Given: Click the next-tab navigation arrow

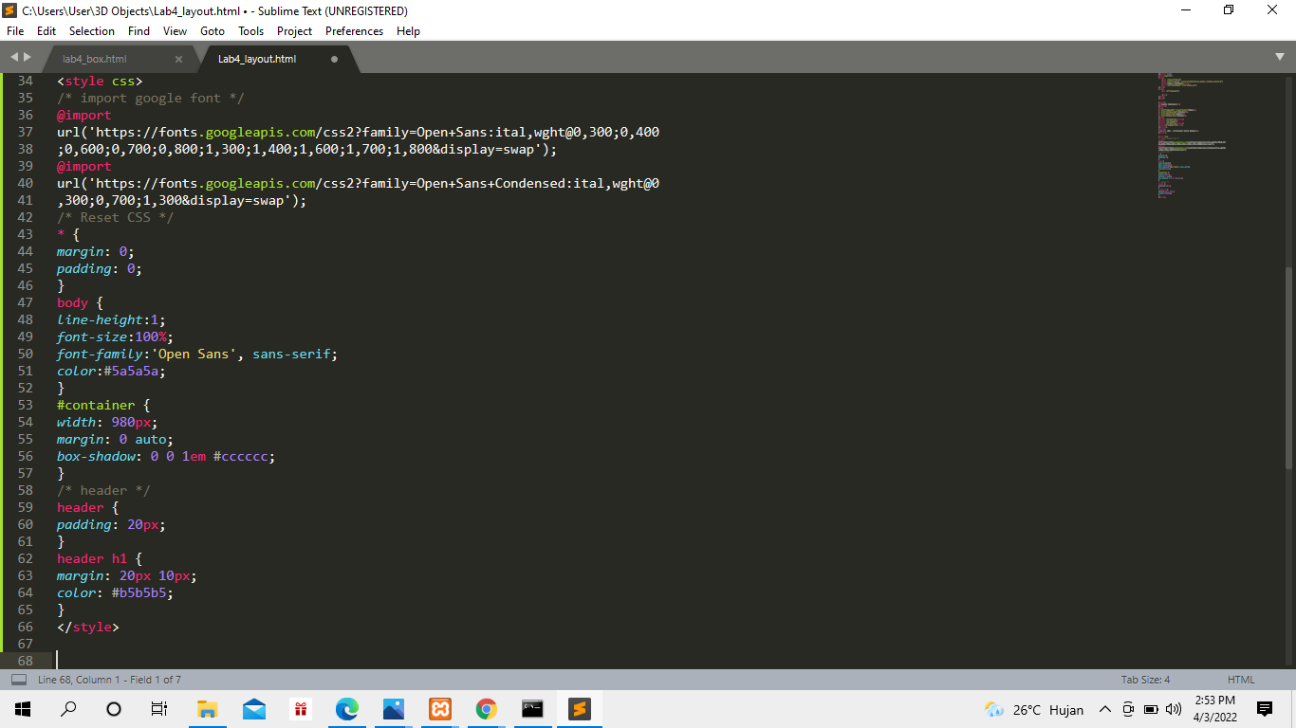Looking at the screenshot, I should pos(27,57).
